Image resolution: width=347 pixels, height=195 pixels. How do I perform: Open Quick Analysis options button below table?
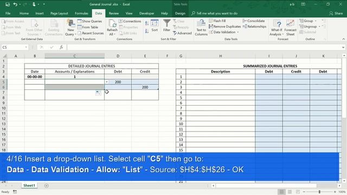pos(98,93)
